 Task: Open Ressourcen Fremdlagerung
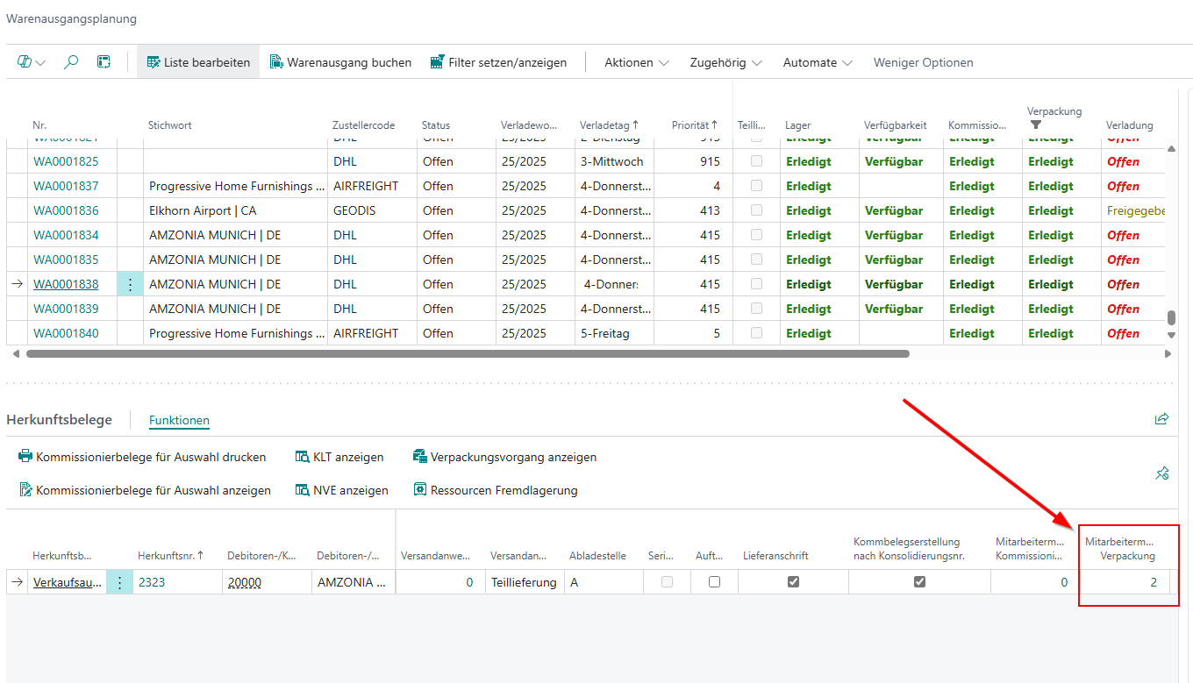[x=495, y=490]
